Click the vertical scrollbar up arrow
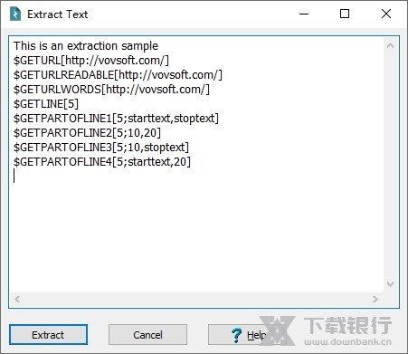This screenshot has height=354, width=408. 390,45
